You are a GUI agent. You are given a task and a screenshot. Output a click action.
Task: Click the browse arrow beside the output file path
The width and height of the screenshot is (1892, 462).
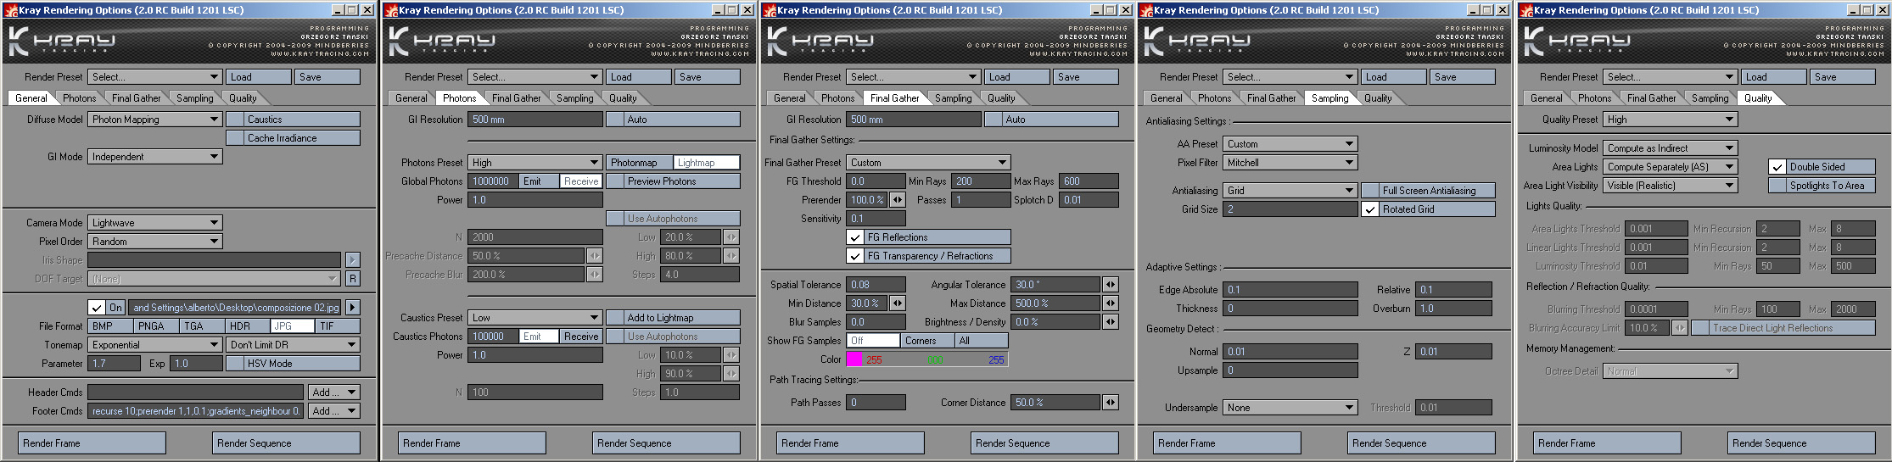[x=353, y=308]
